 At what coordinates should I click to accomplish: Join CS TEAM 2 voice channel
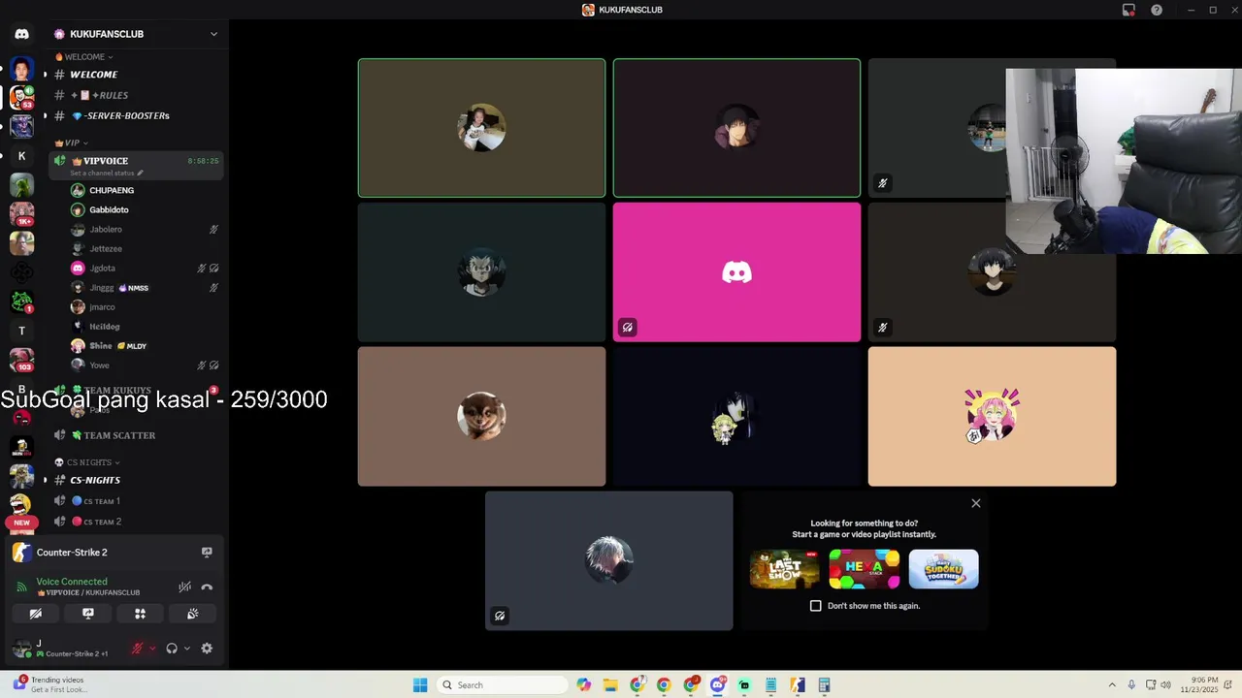coord(136,522)
